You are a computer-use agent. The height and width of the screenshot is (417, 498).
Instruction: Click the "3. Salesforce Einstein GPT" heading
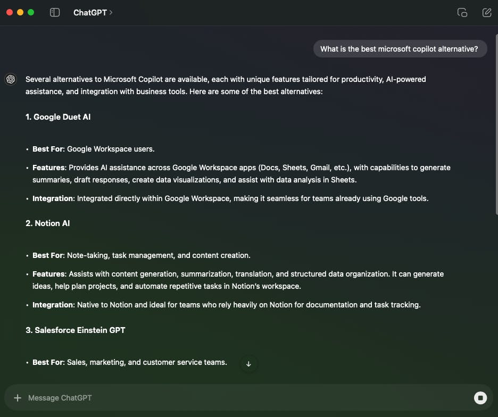point(75,330)
